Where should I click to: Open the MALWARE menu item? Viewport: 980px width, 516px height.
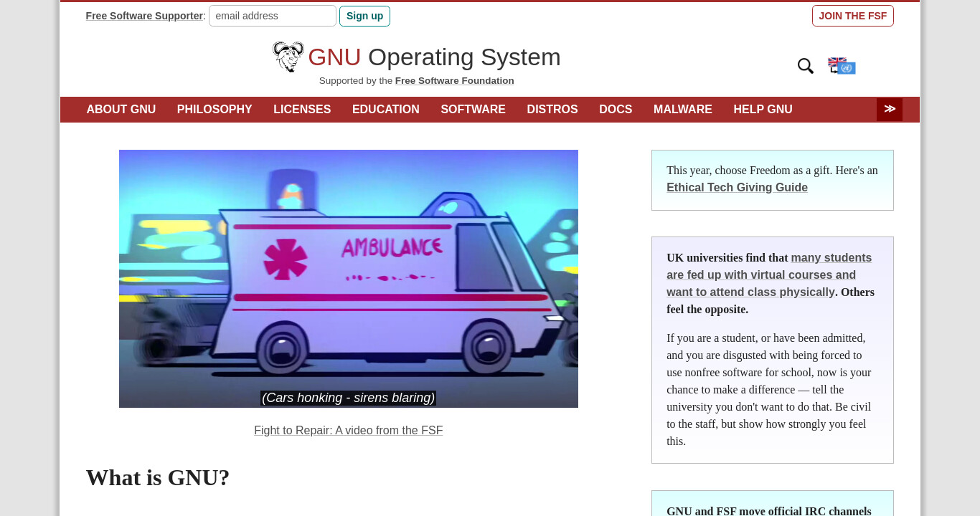coord(683,110)
